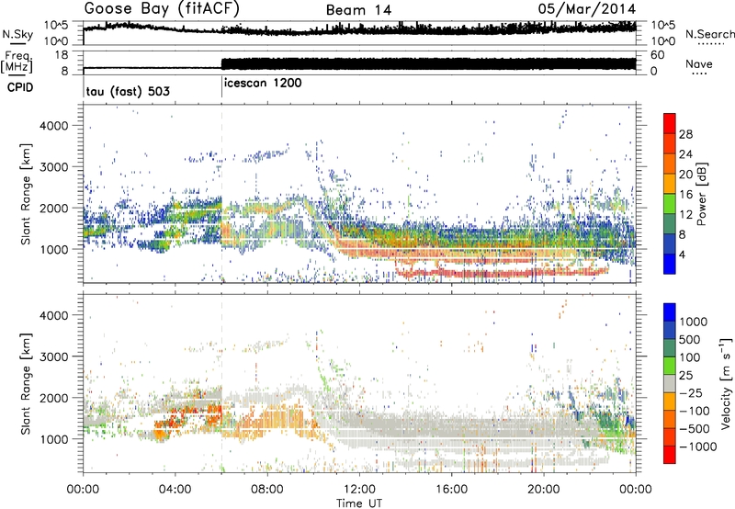Click the 'Time UT' axis title
This screenshot has width=735, height=509.
[359, 503]
